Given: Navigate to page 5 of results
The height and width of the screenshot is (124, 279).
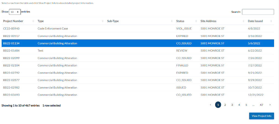Looking at the screenshot, I should pos(246,105).
